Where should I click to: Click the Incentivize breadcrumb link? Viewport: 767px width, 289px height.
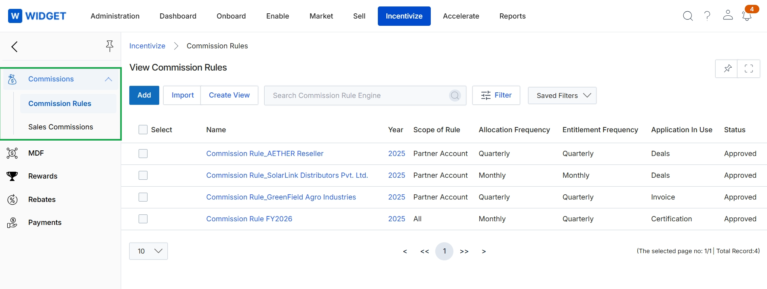pyautogui.click(x=147, y=46)
